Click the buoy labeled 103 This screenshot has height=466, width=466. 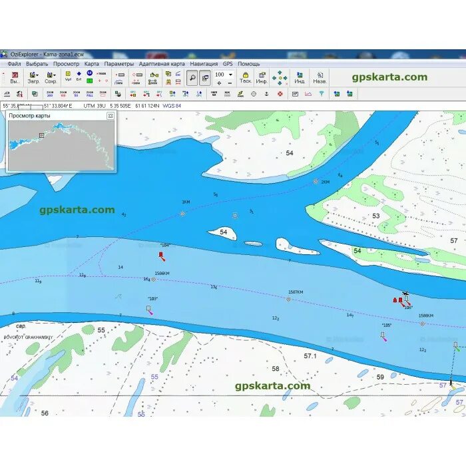150,310
